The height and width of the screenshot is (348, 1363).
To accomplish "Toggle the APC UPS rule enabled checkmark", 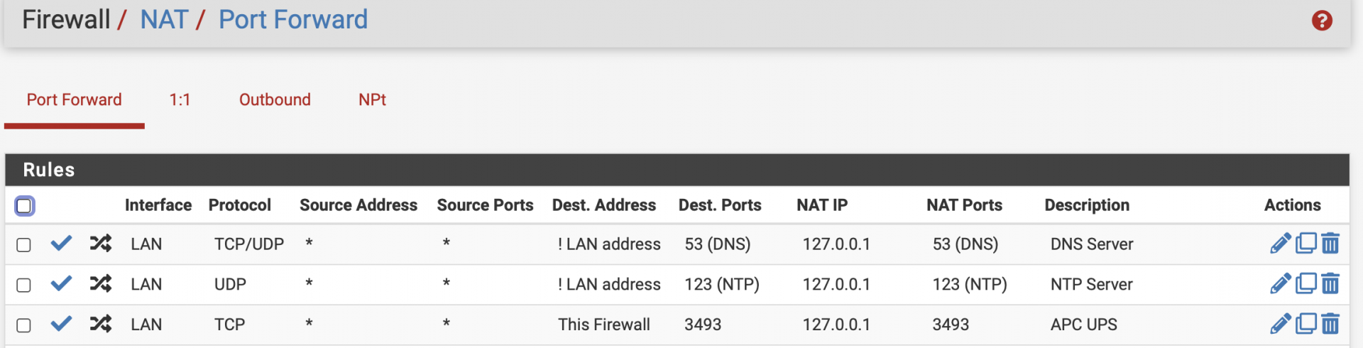I will [x=61, y=324].
